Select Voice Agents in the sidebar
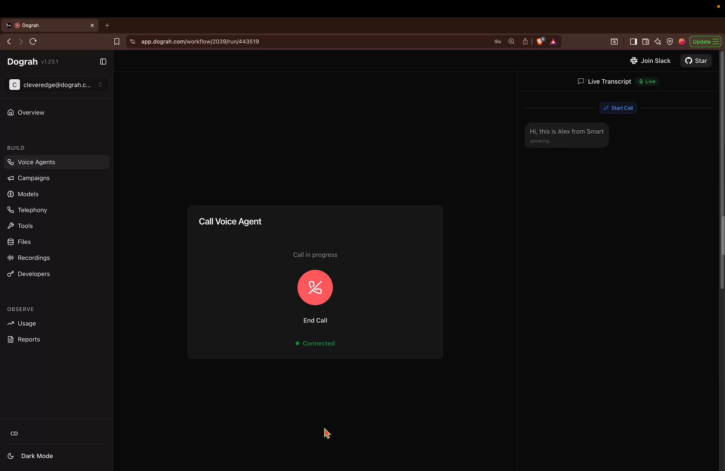725x471 pixels. [x=57, y=162]
